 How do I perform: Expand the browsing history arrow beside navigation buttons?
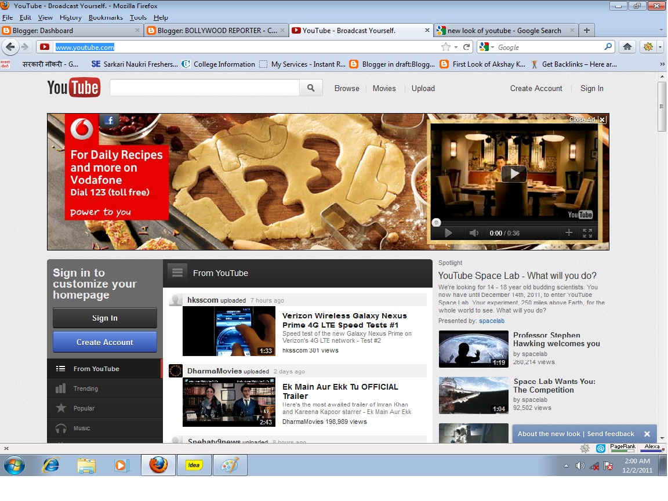[25, 46]
